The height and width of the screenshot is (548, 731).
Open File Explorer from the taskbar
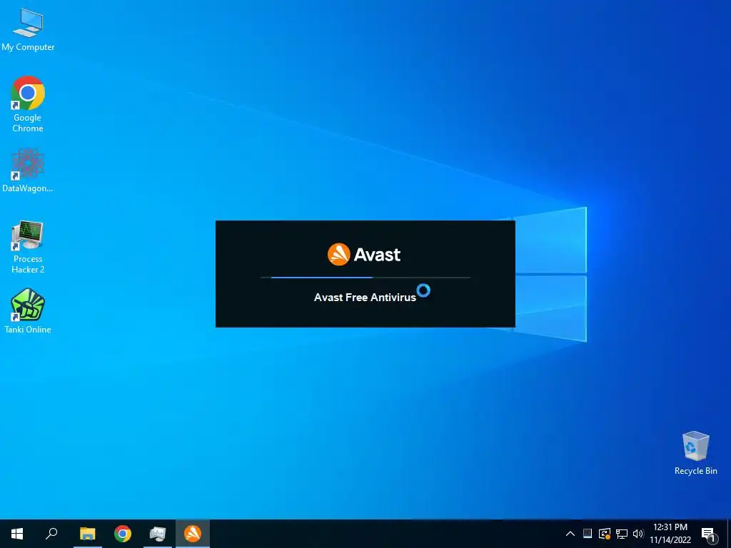click(88, 534)
